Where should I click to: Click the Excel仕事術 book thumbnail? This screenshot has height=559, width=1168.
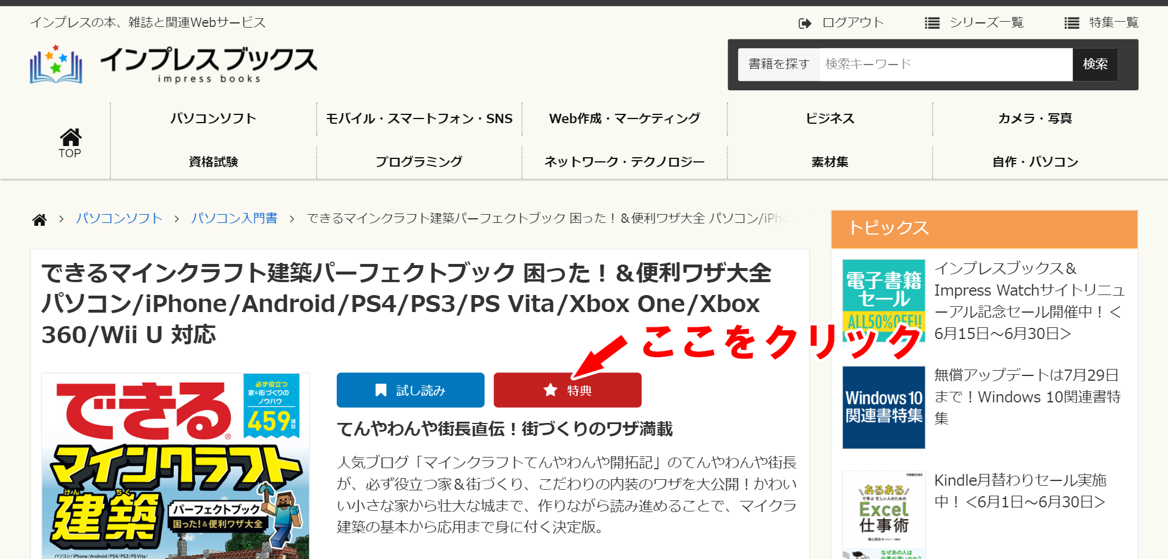coord(883,515)
